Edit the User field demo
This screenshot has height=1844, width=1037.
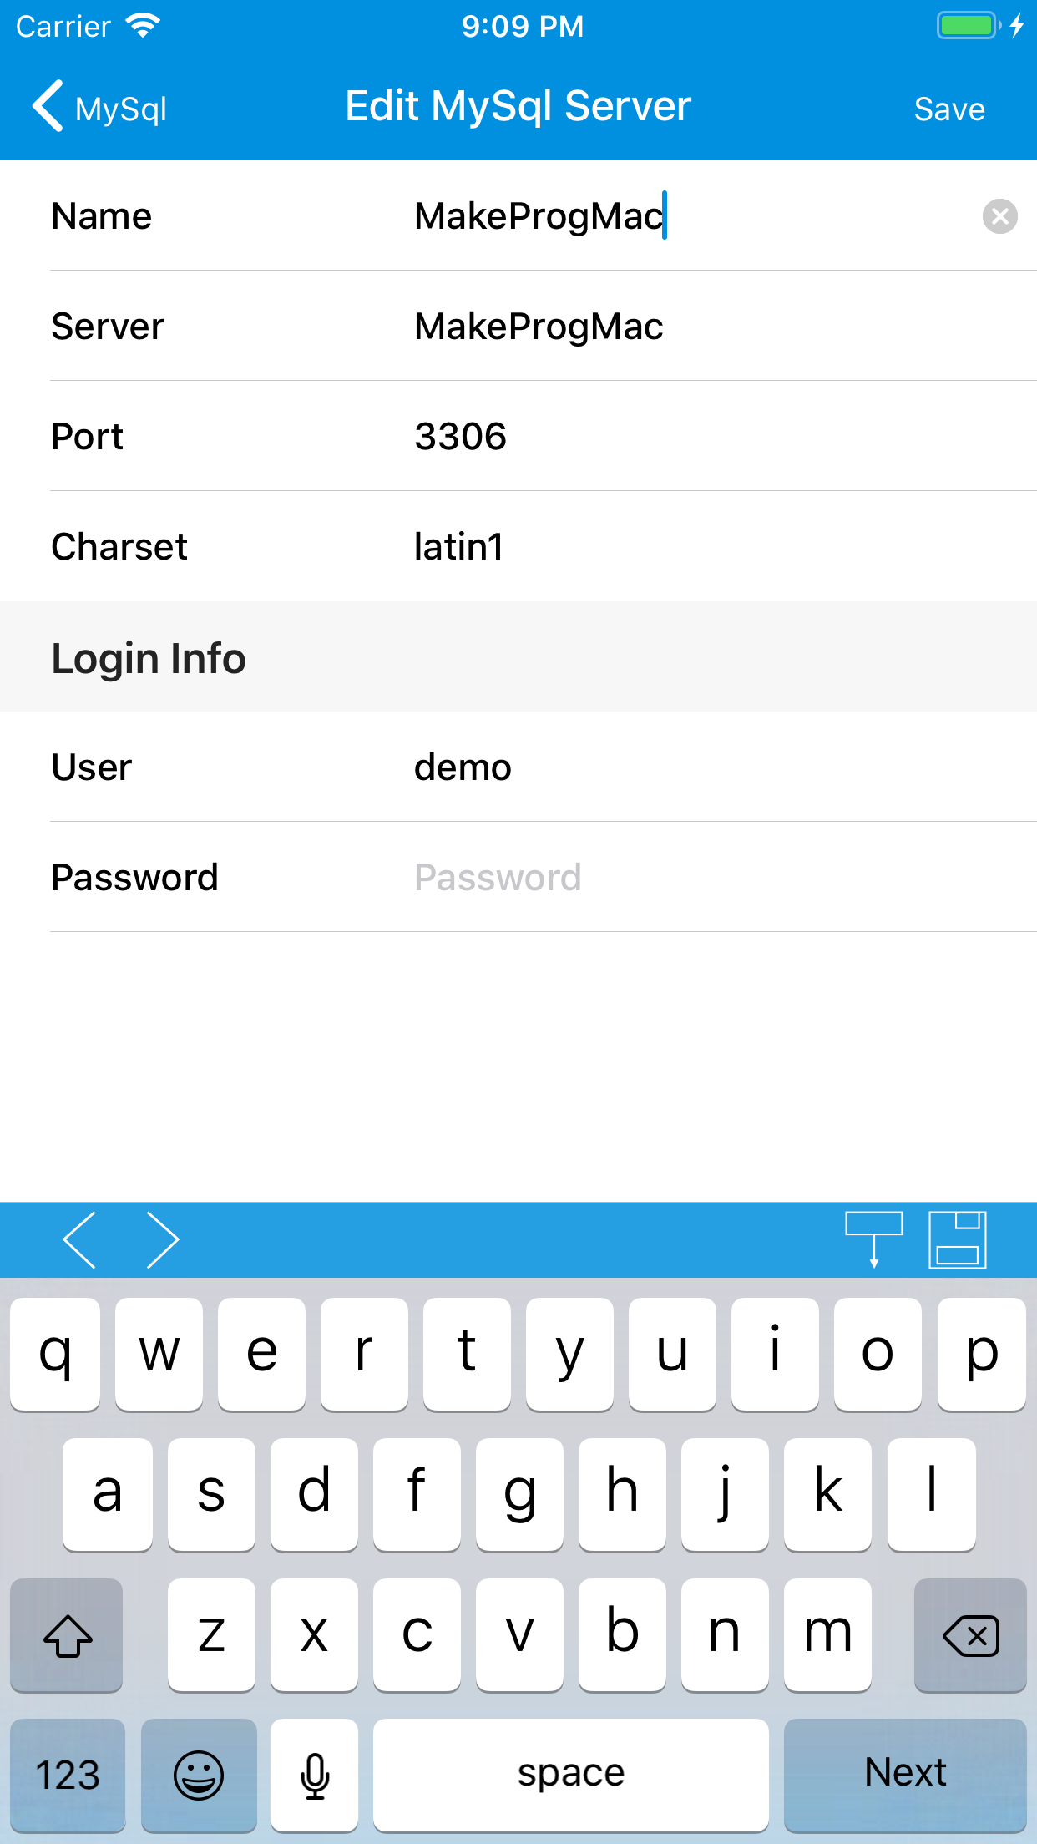point(463,767)
